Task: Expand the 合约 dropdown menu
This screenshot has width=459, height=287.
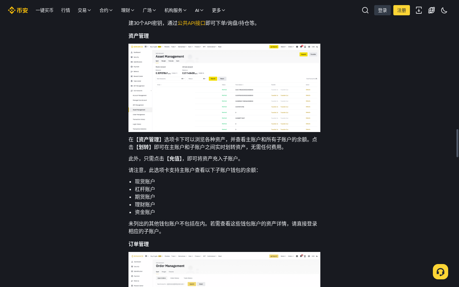Action: 106,10
